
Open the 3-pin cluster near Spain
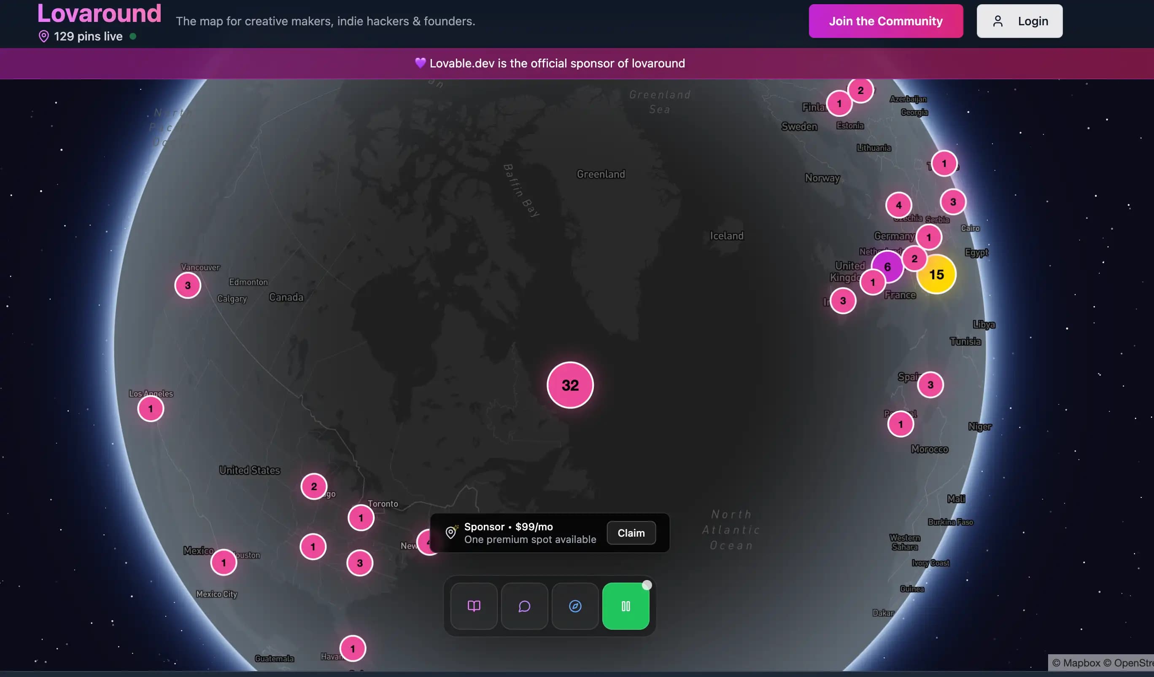tap(930, 385)
